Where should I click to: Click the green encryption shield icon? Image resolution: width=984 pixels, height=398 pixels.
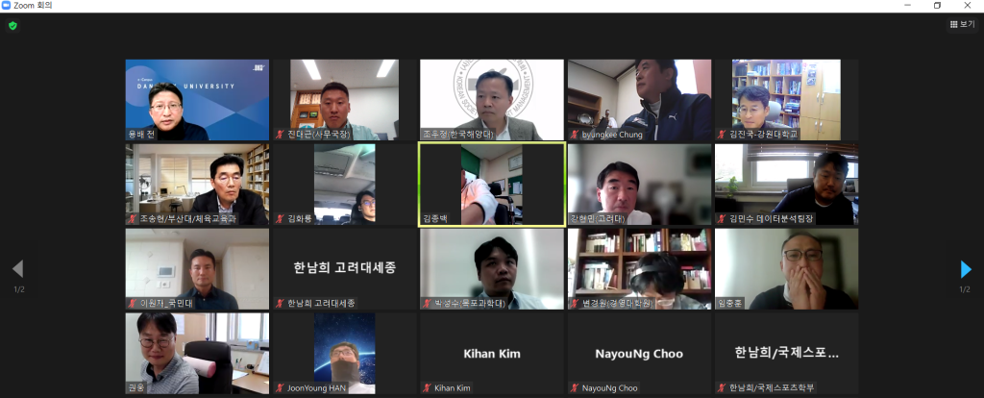(x=12, y=26)
